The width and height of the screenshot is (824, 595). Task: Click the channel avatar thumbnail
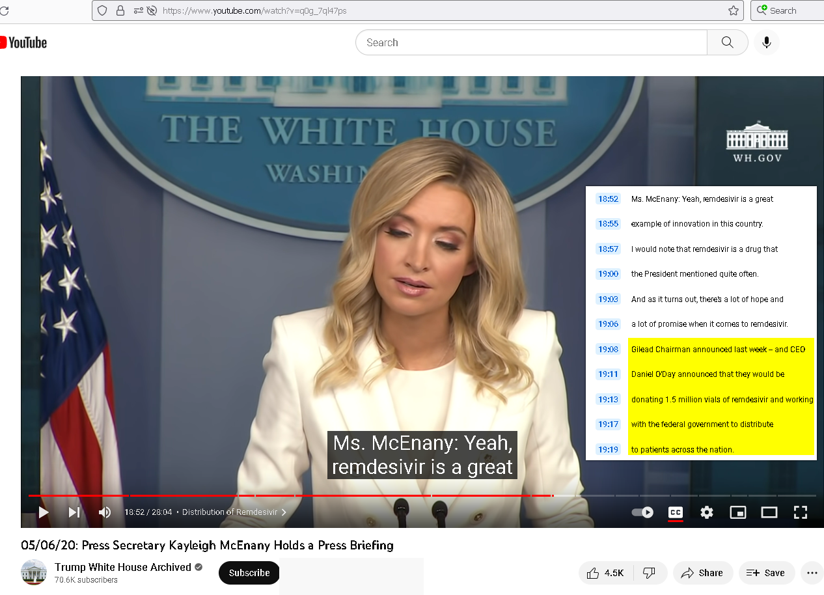click(34, 572)
